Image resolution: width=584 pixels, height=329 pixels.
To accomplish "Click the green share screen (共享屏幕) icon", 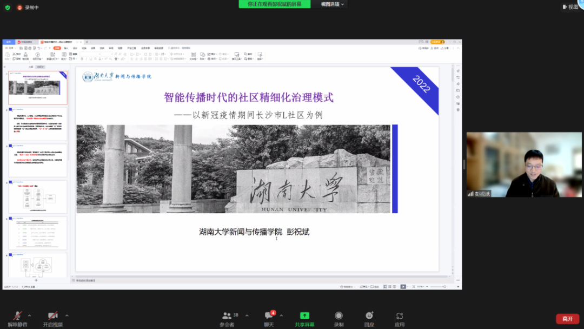I will tap(304, 316).
